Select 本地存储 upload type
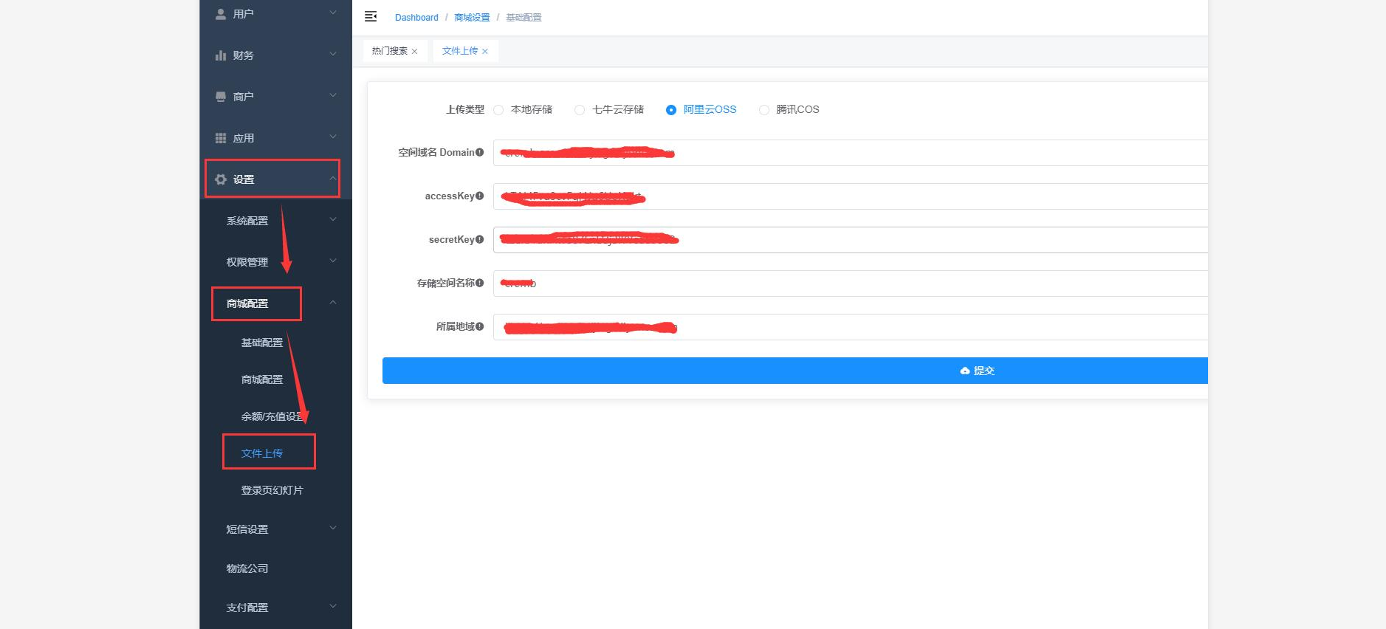Image resolution: width=1386 pixels, height=629 pixels. [x=498, y=109]
